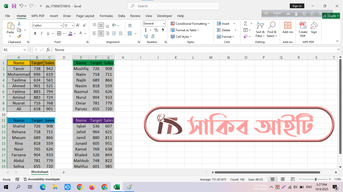
Task: Adjust the zoom slider in status bar
Action: [x=316, y=179]
